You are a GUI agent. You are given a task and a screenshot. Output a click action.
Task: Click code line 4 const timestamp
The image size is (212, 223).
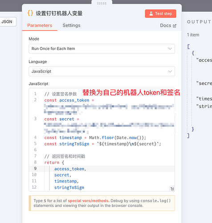tap(95, 138)
